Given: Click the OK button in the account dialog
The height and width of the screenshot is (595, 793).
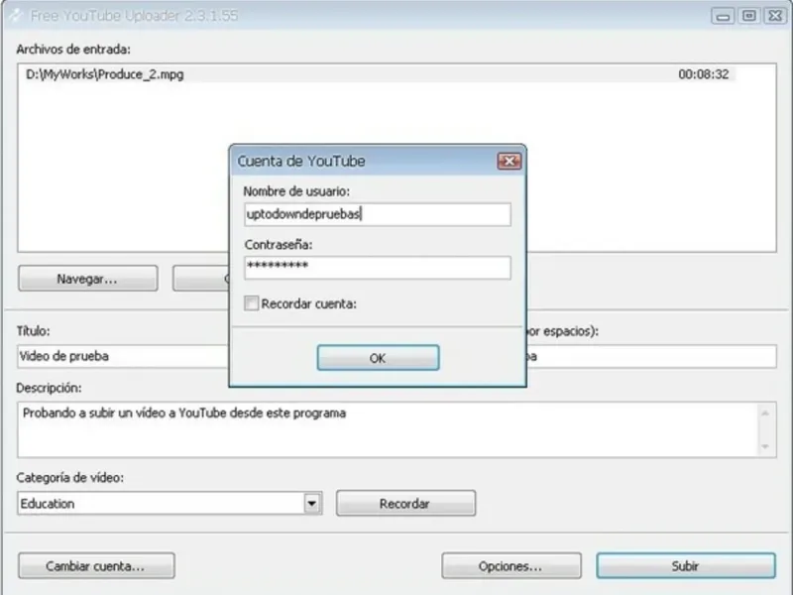Looking at the screenshot, I should pos(378,358).
